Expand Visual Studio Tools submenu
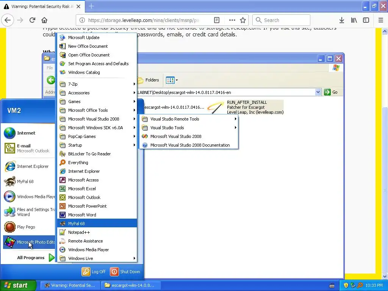Image resolution: width=388 pixels, height=291 pixels. pyautogui.click(x=189, y=128)
